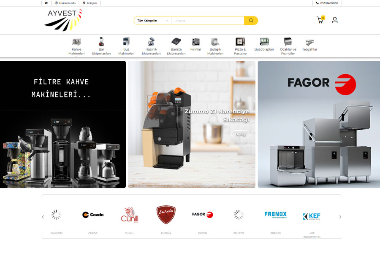Click the Eureka brand logo

point(166,215)
